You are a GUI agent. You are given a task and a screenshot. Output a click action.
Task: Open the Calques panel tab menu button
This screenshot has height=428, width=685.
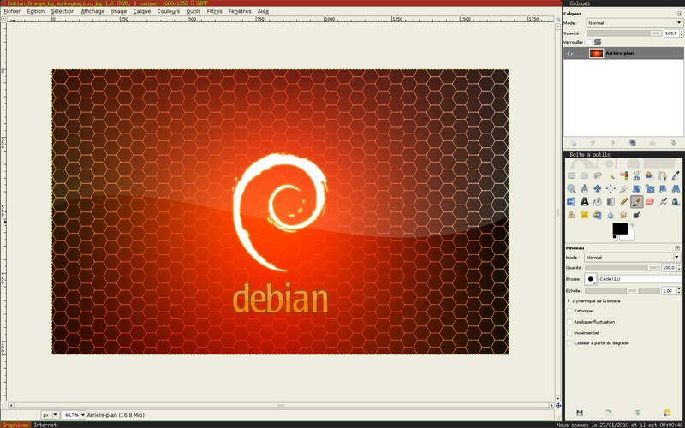click(x=679, y=14)
